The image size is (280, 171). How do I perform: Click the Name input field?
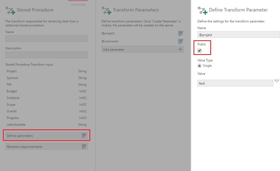[46, 38]
